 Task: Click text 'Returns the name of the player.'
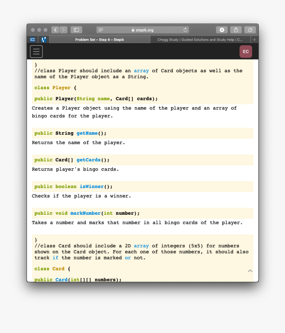78,143
